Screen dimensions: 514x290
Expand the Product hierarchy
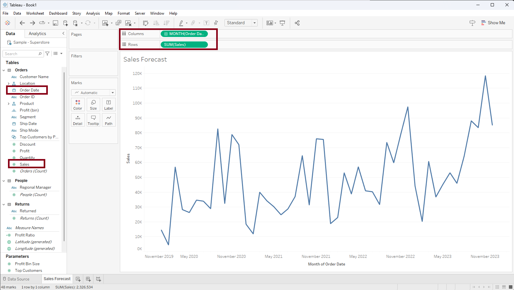tap(9, 104)
